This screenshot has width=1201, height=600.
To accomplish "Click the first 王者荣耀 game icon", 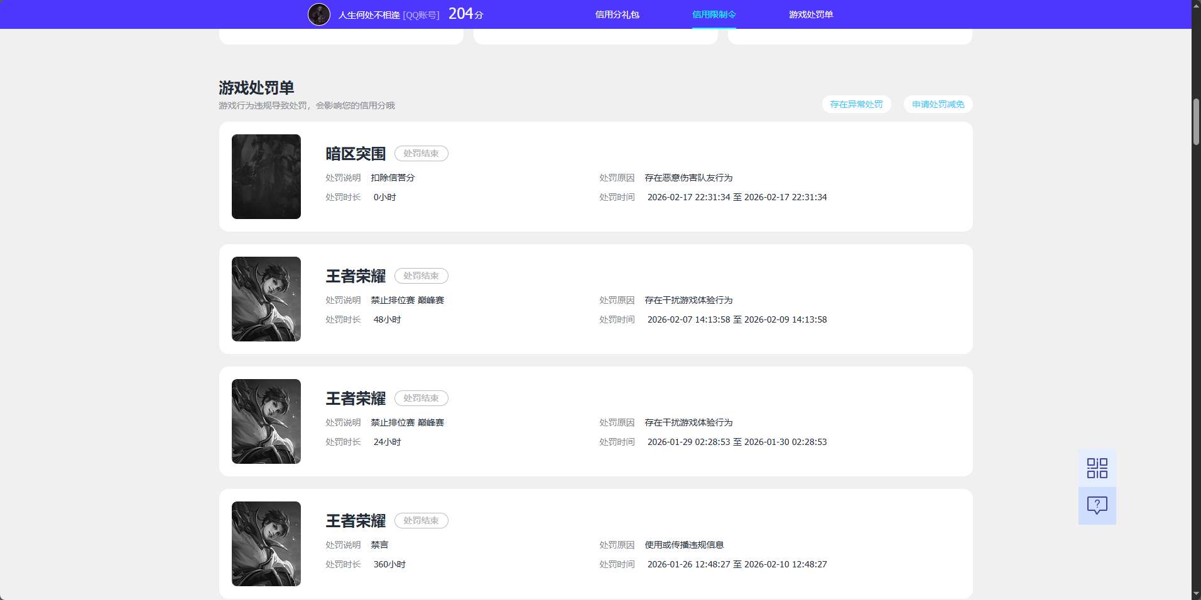I will click(x=266, y=299).
